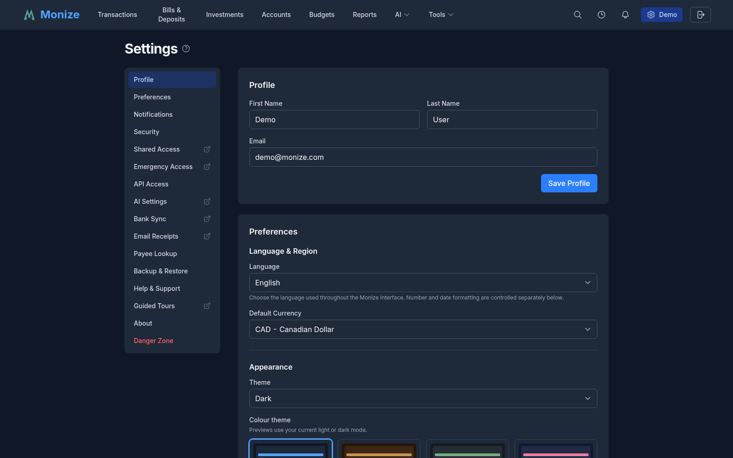The width and height of the screenshot is (733, 458).
Task: Choose the orange colour theme swatch
Action: [379, 449]
